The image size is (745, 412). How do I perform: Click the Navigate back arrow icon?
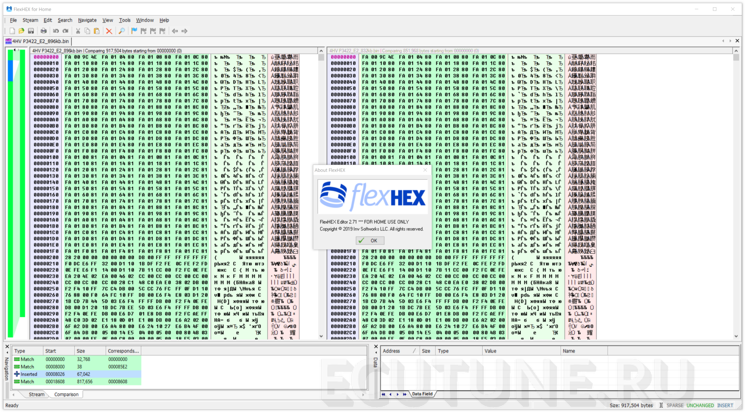tap(175, 31)
